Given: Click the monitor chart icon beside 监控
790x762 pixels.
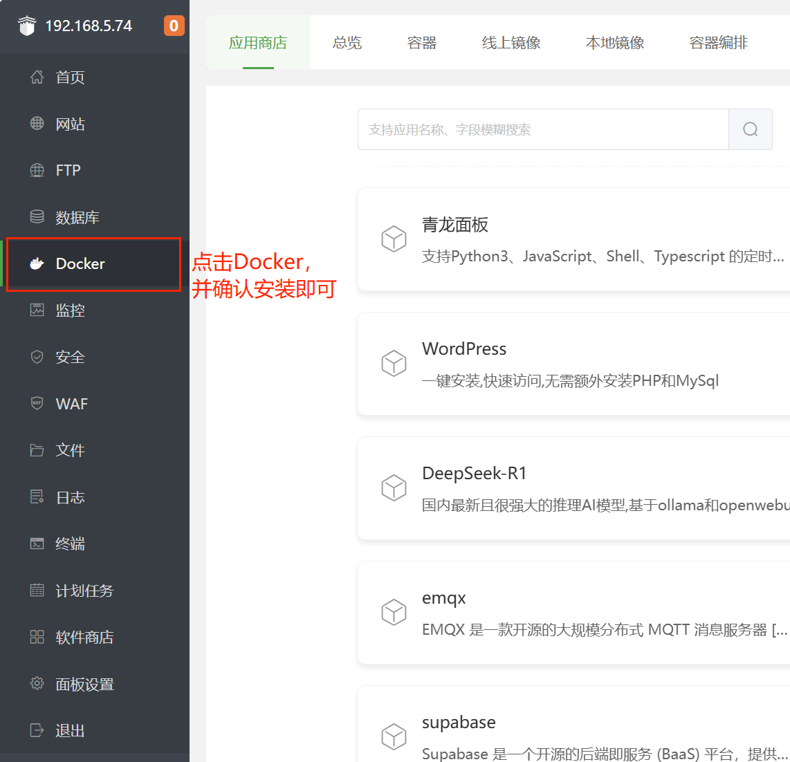Looking at the screenshot, I should click(37, 310).
